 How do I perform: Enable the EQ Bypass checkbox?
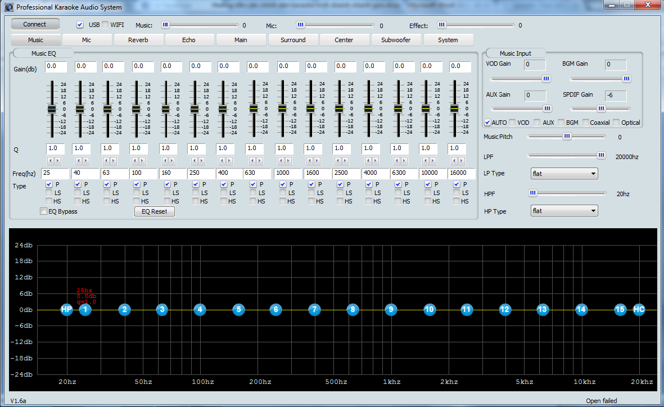(44, 211)
